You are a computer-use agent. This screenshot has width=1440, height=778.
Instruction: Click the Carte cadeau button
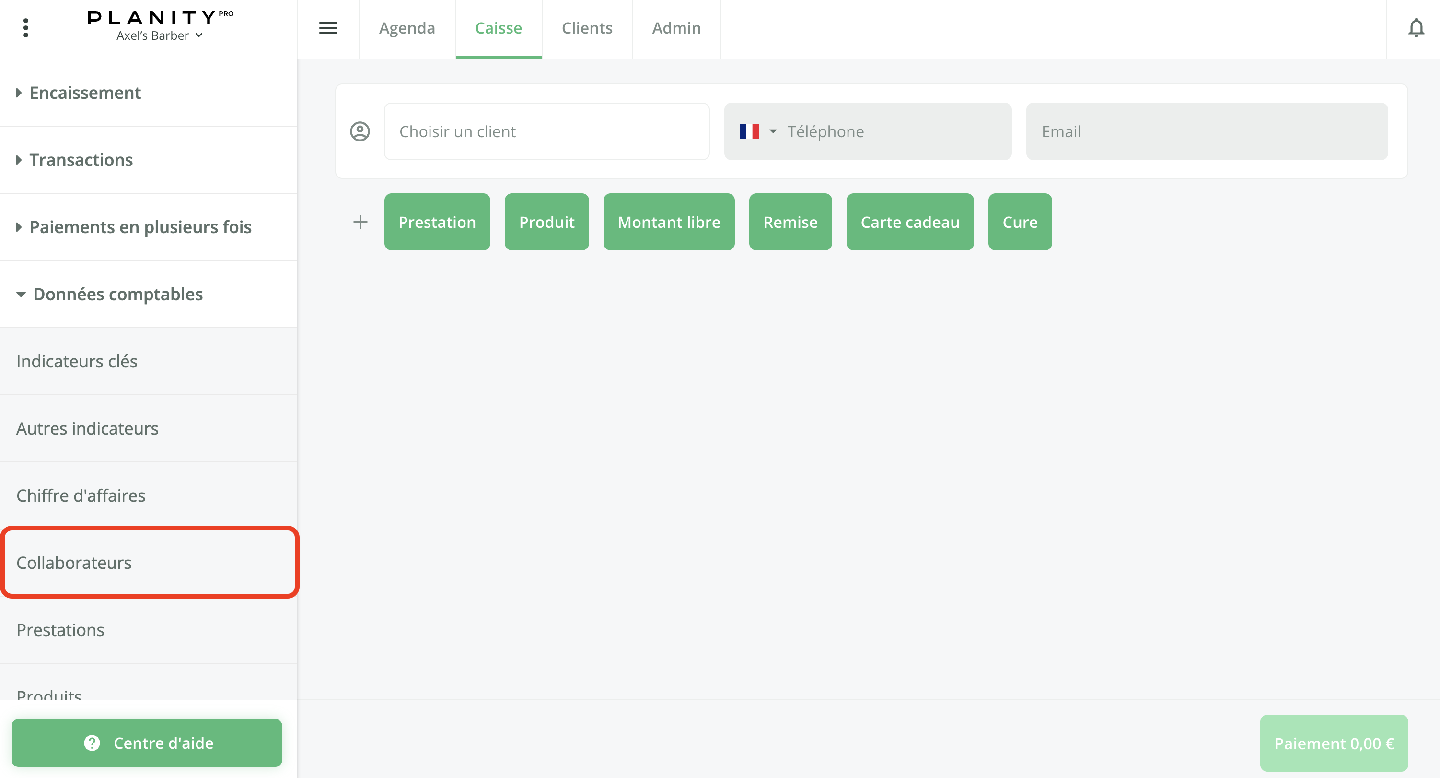click(x=909, y=222)
